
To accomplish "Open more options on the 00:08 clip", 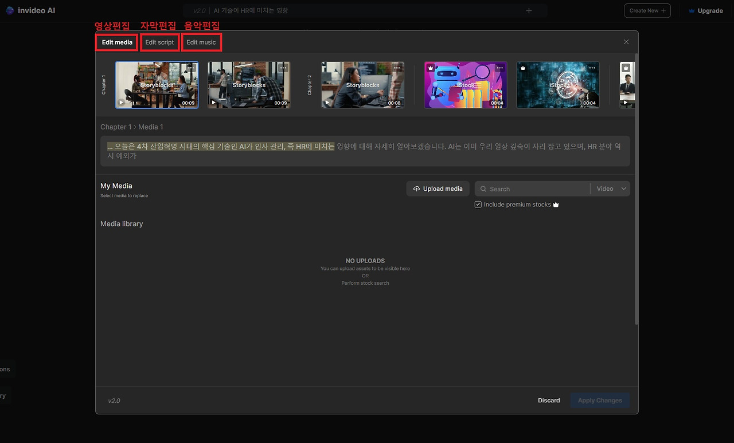I will [397, 68].
